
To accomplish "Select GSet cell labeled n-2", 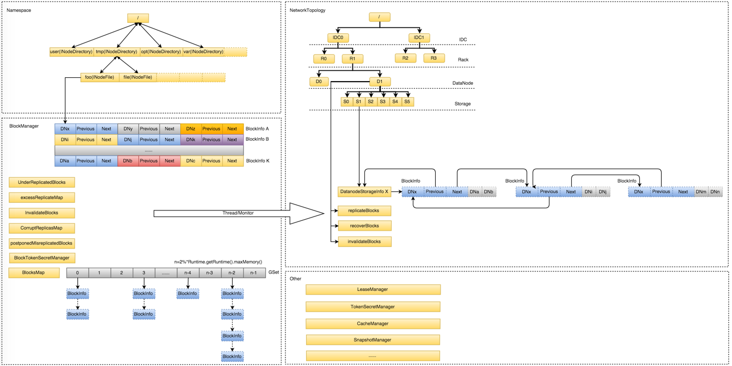I will [x=232, y=273].
